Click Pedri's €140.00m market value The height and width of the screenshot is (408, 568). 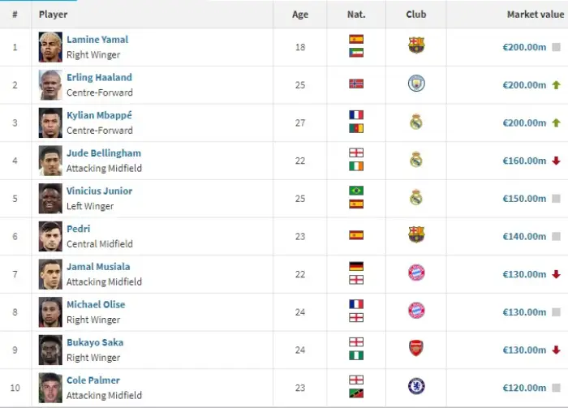(x=524, y=236)
